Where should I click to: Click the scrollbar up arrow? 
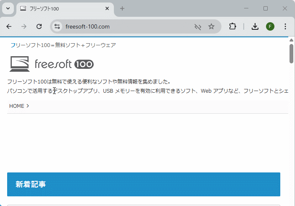pyautogui.click(x=291, y=40)
